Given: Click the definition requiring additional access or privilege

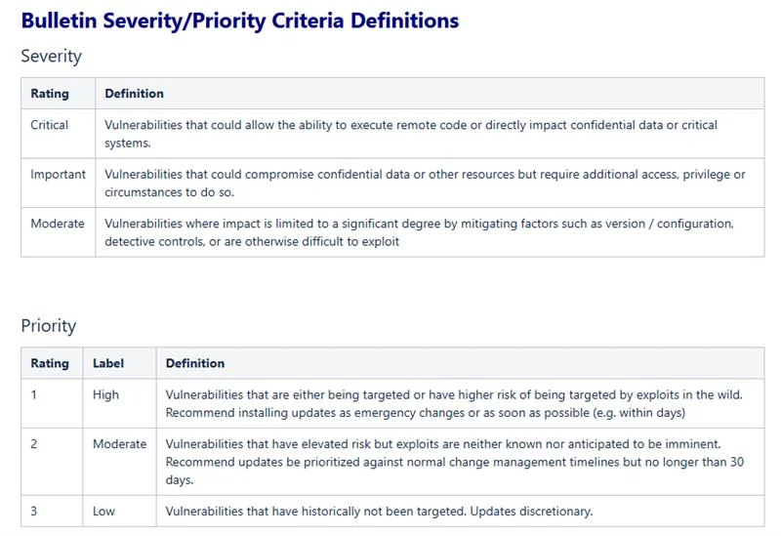Looking at the screenshot, I should tap(425, 183).
